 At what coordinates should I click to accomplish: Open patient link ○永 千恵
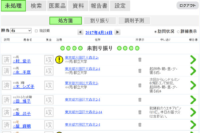pos(22,72)
